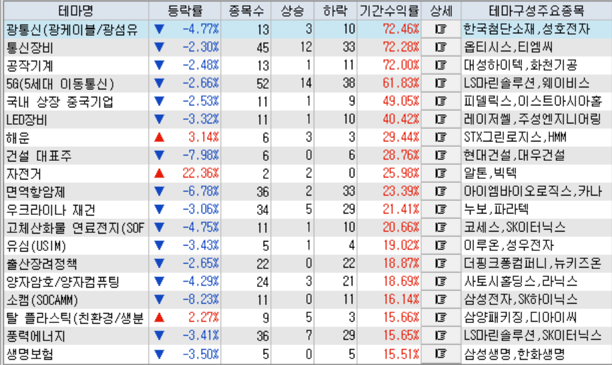Viewport: 612px width, 365px height.
Task: Click the 테마구성주요종목 column header
Action: (537, 11)
